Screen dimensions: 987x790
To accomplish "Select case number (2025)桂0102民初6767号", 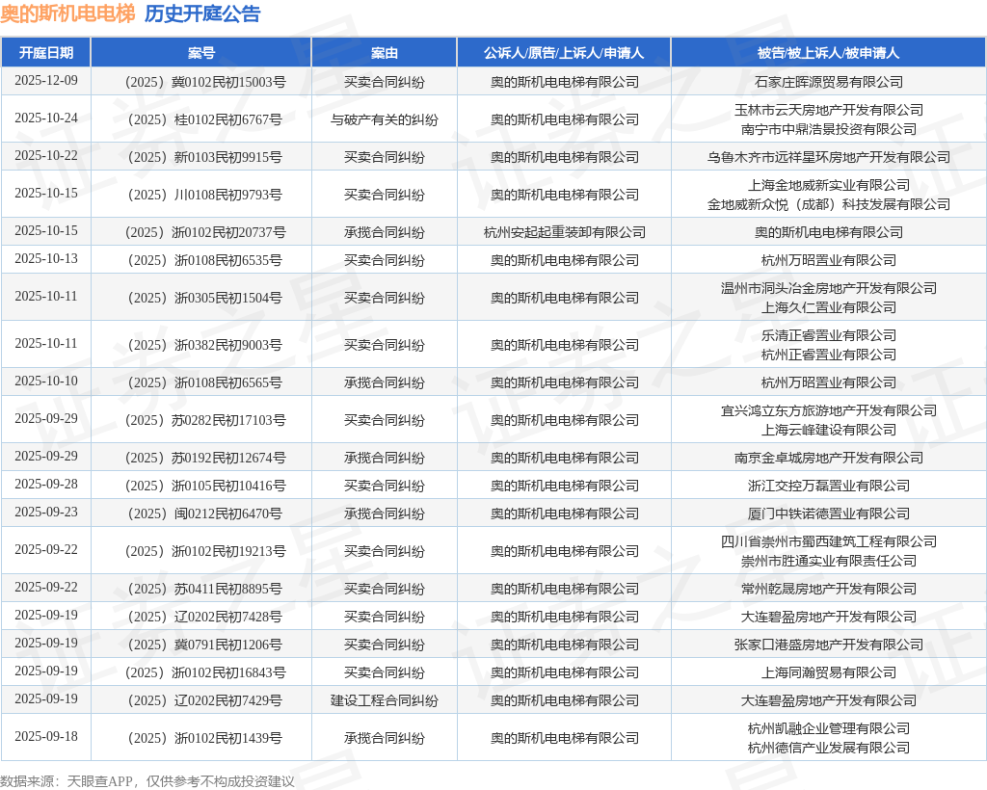I will (205, 119).
